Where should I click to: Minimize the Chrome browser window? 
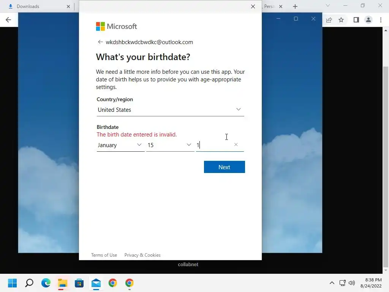click(x=345, y=5)
